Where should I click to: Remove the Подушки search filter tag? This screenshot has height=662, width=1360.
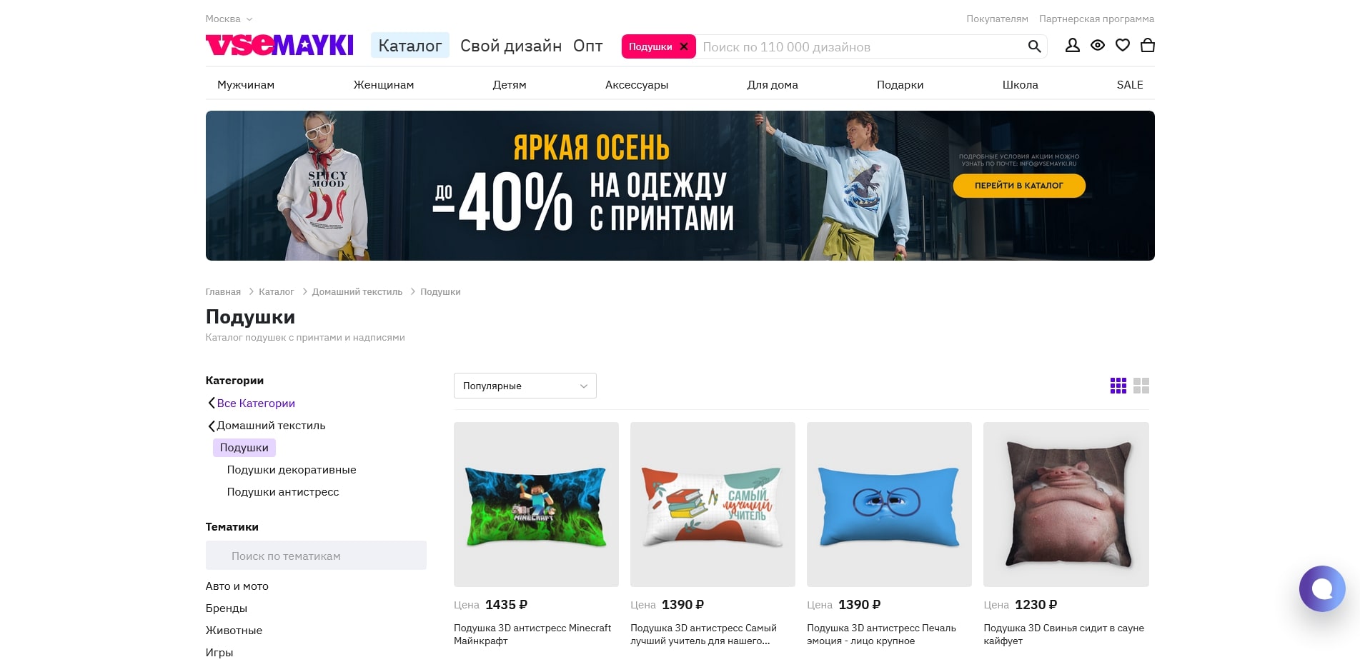[684, 46]
